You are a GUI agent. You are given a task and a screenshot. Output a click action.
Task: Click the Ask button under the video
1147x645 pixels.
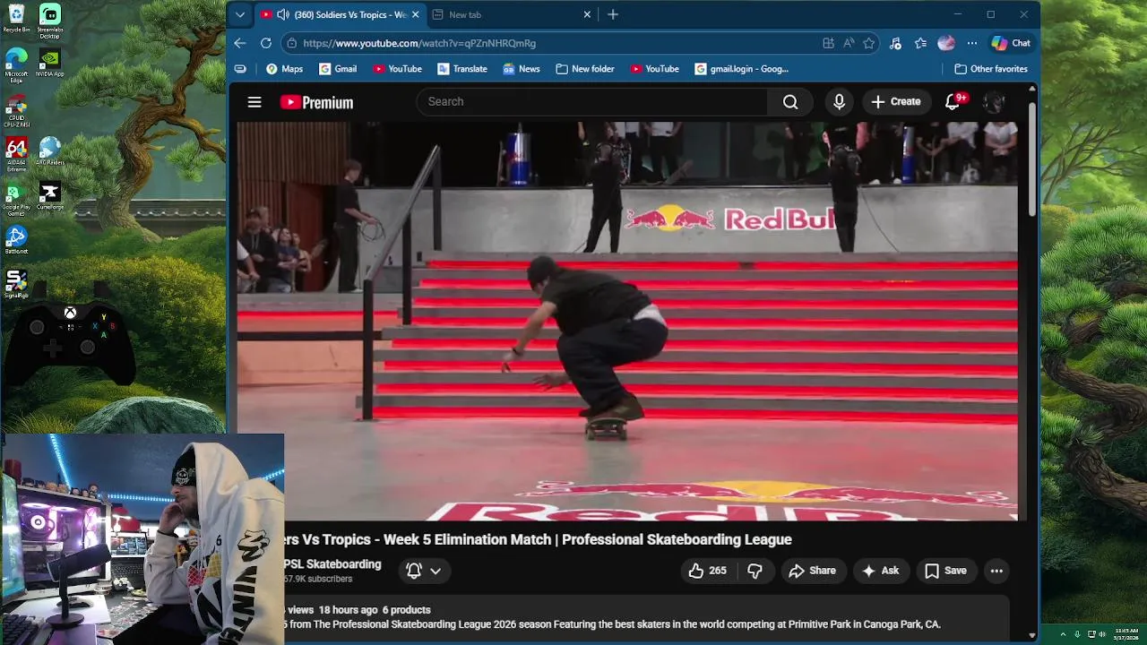click(x=881, y=571)
